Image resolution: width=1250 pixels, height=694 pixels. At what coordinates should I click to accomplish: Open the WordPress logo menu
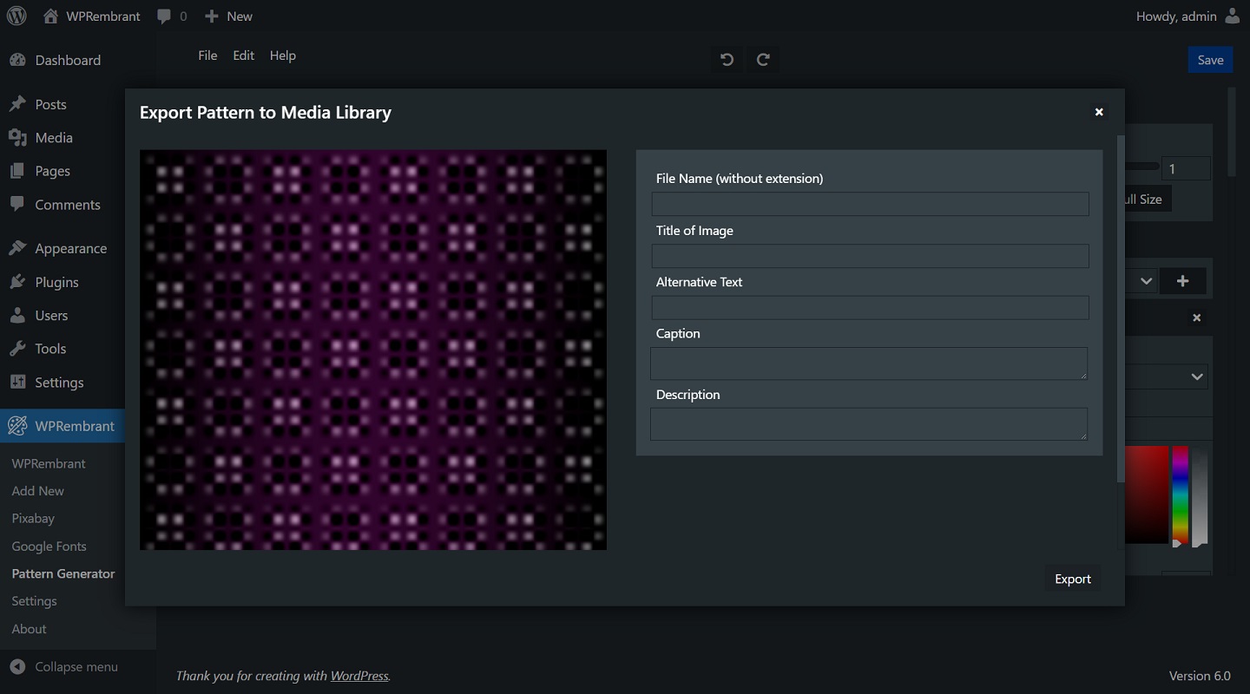pos(16,16)
